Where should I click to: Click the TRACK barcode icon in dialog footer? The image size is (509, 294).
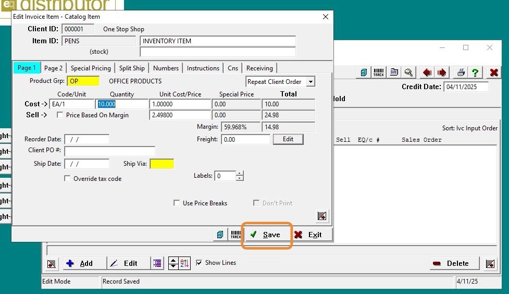[235, 235]
